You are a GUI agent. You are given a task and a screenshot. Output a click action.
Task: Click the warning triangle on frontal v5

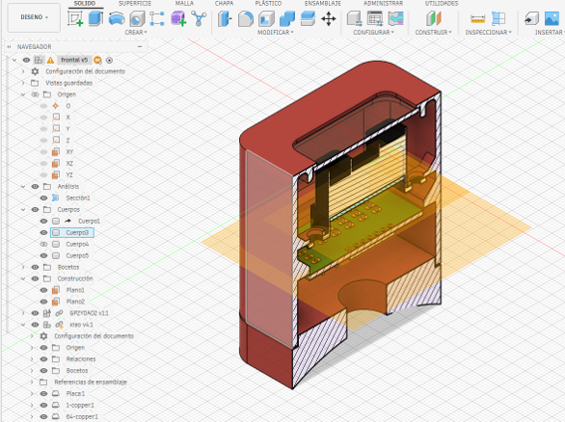pyautogui.click(x=50, y=60)
